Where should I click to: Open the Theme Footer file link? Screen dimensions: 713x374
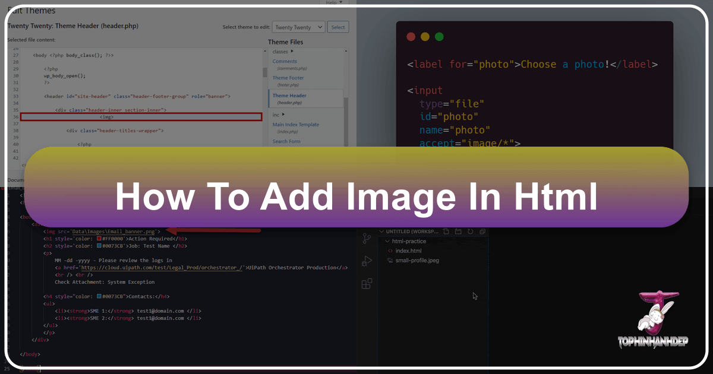[x=288, y=78]
